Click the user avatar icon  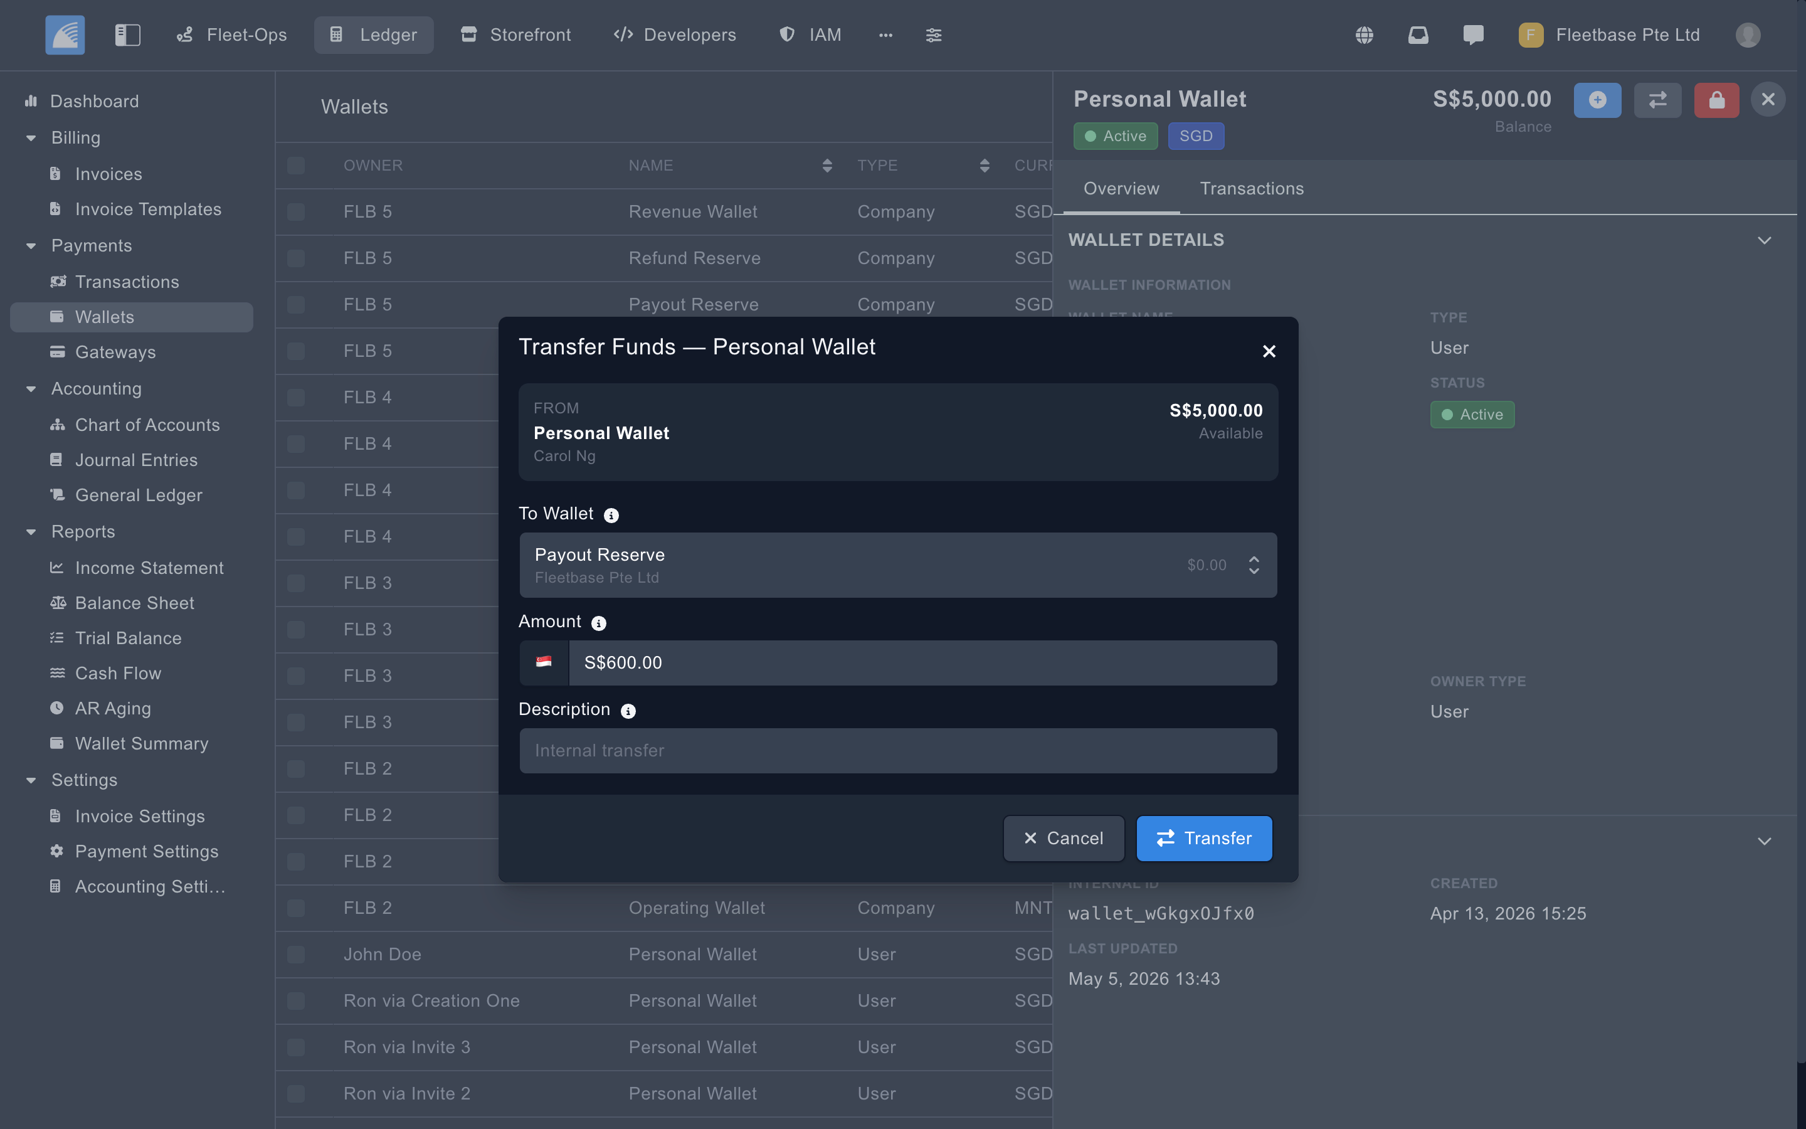[1748, 34]
